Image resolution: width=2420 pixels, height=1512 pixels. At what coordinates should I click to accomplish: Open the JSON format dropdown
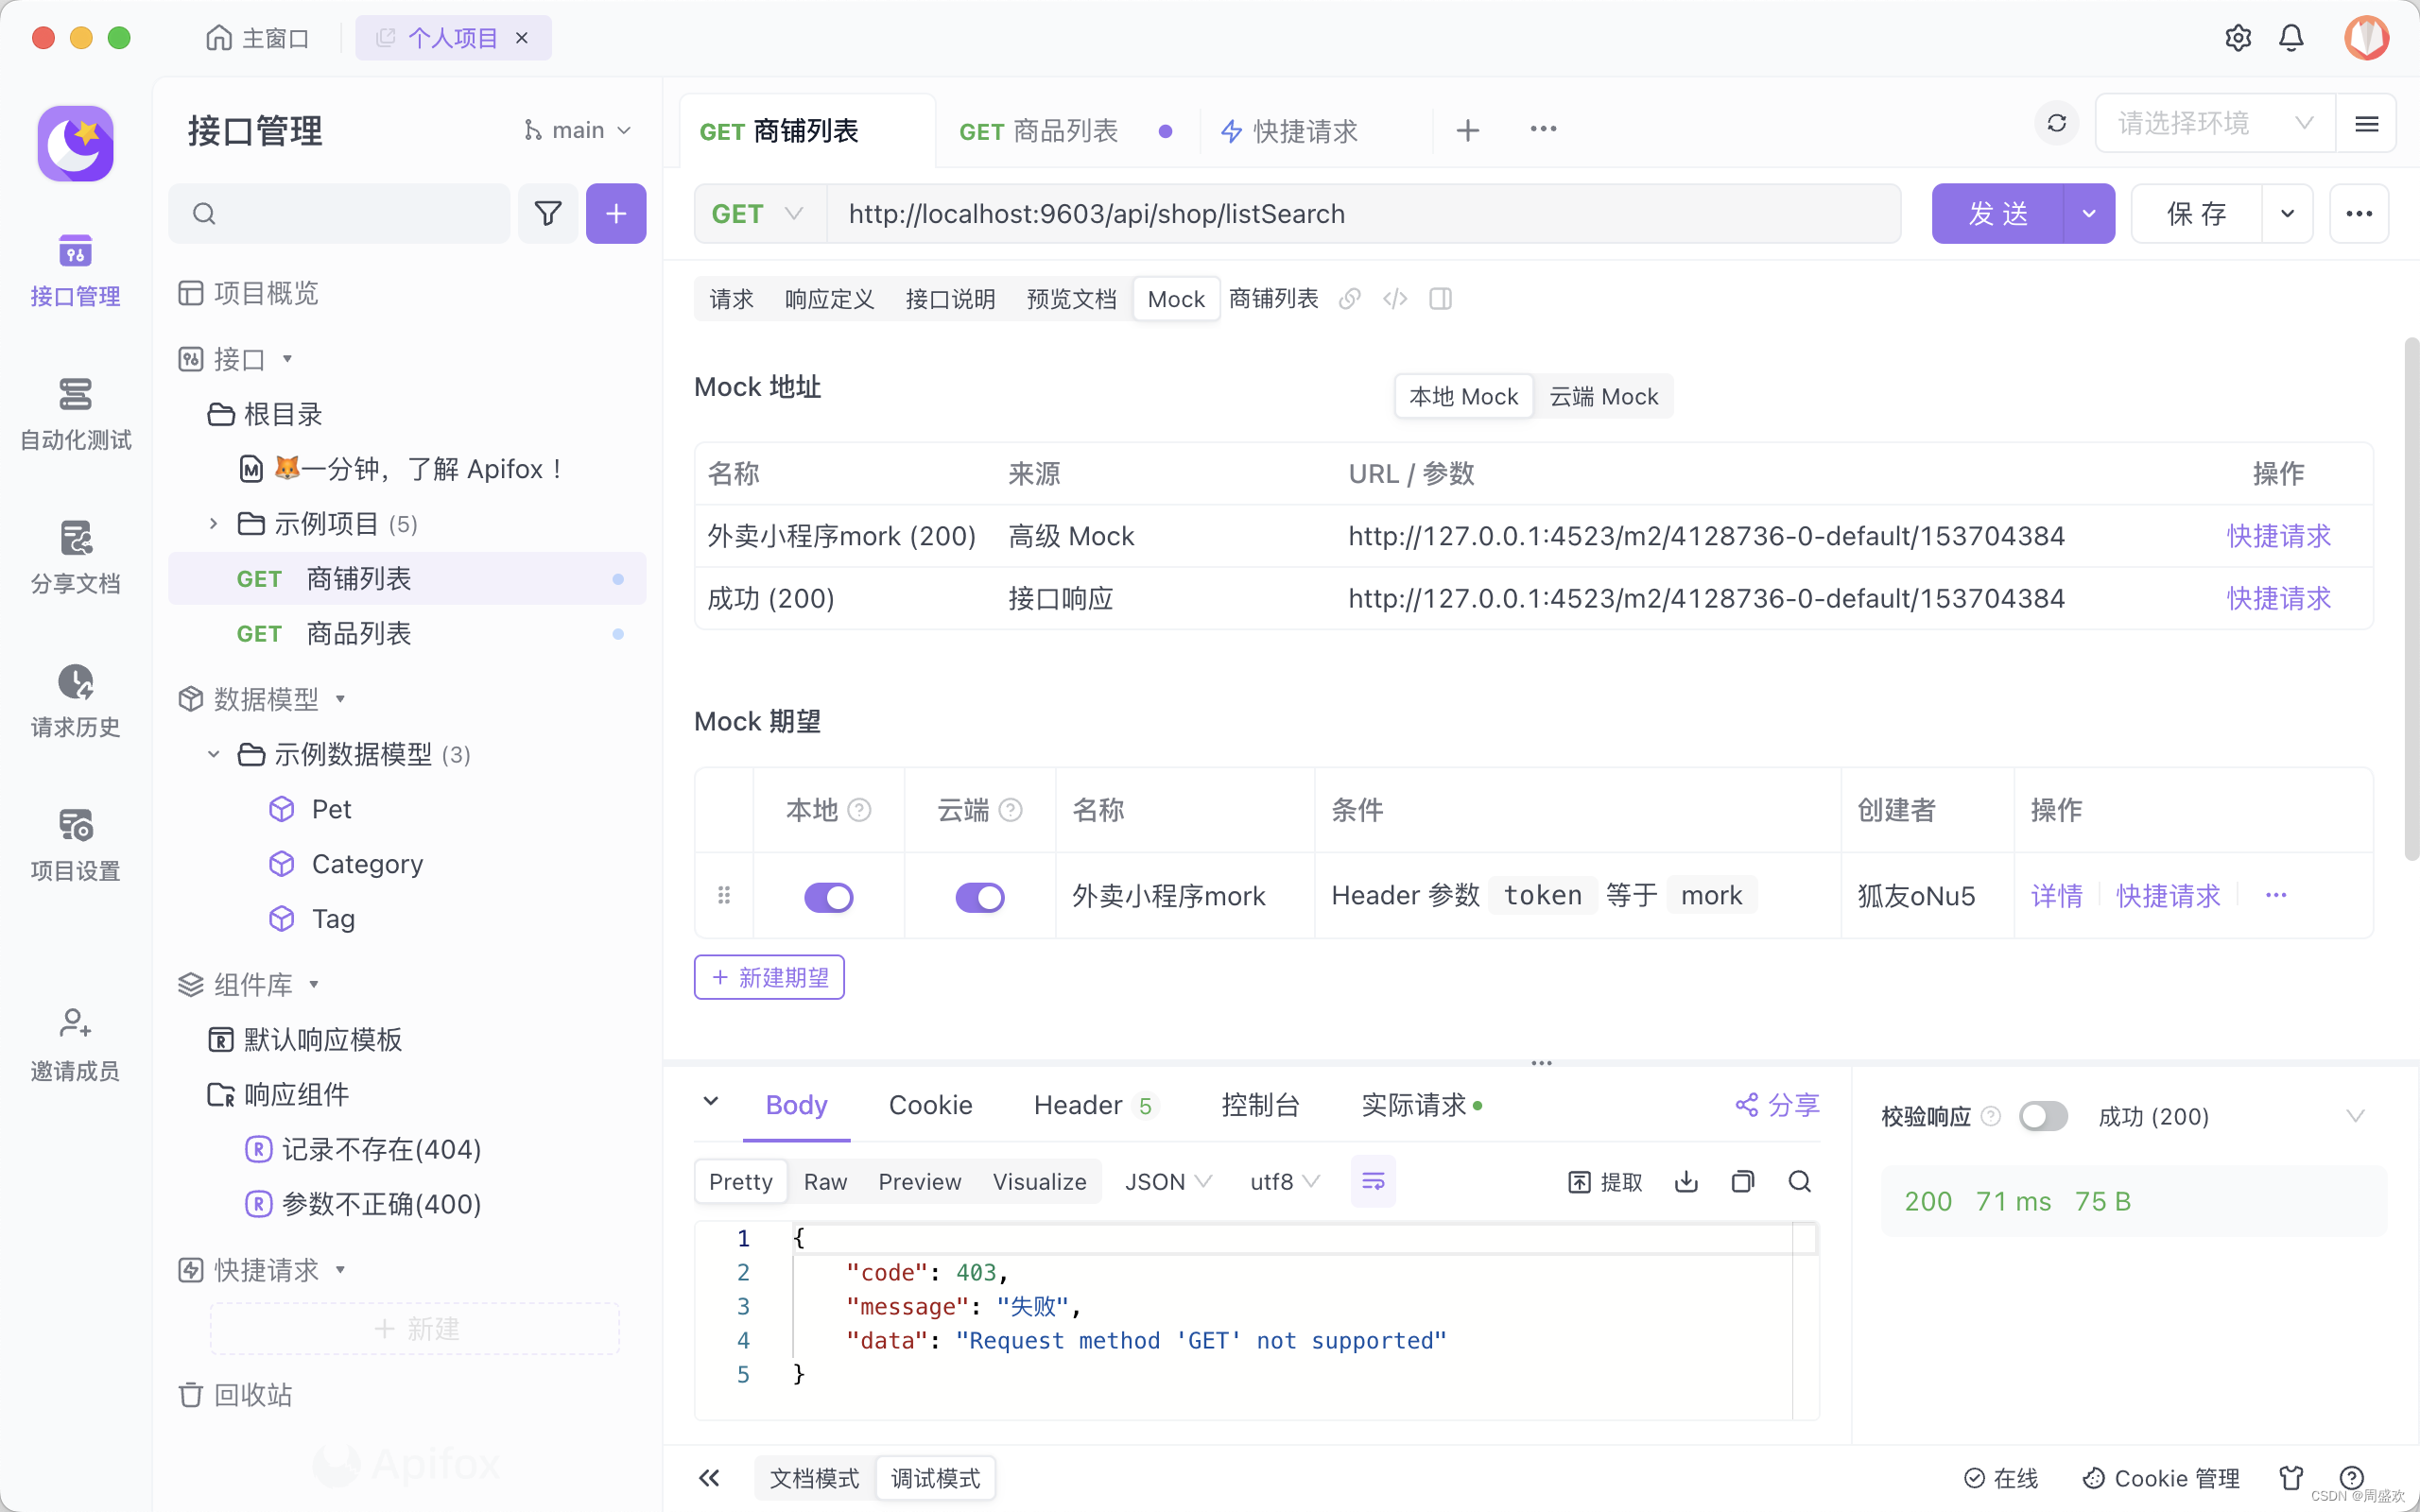click(1167, 1182)
